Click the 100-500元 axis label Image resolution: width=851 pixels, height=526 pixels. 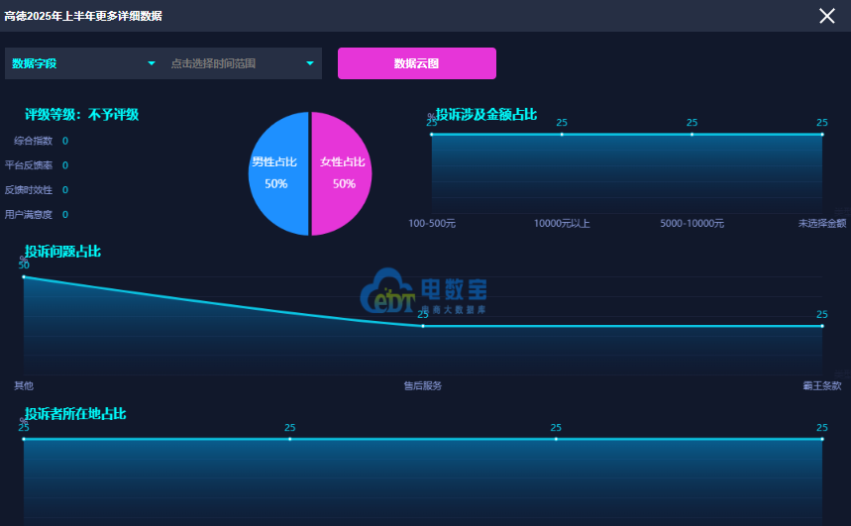click(x=432, y=223)
